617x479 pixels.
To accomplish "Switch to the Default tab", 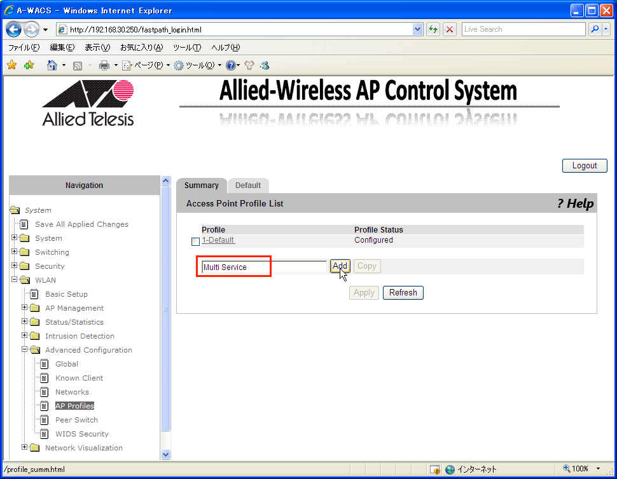I will pos(248,186).
